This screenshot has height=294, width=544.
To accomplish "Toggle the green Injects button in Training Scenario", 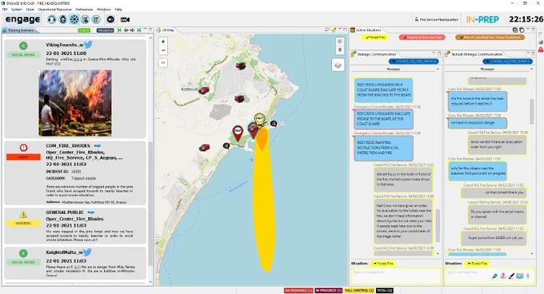I will point(84,30).
